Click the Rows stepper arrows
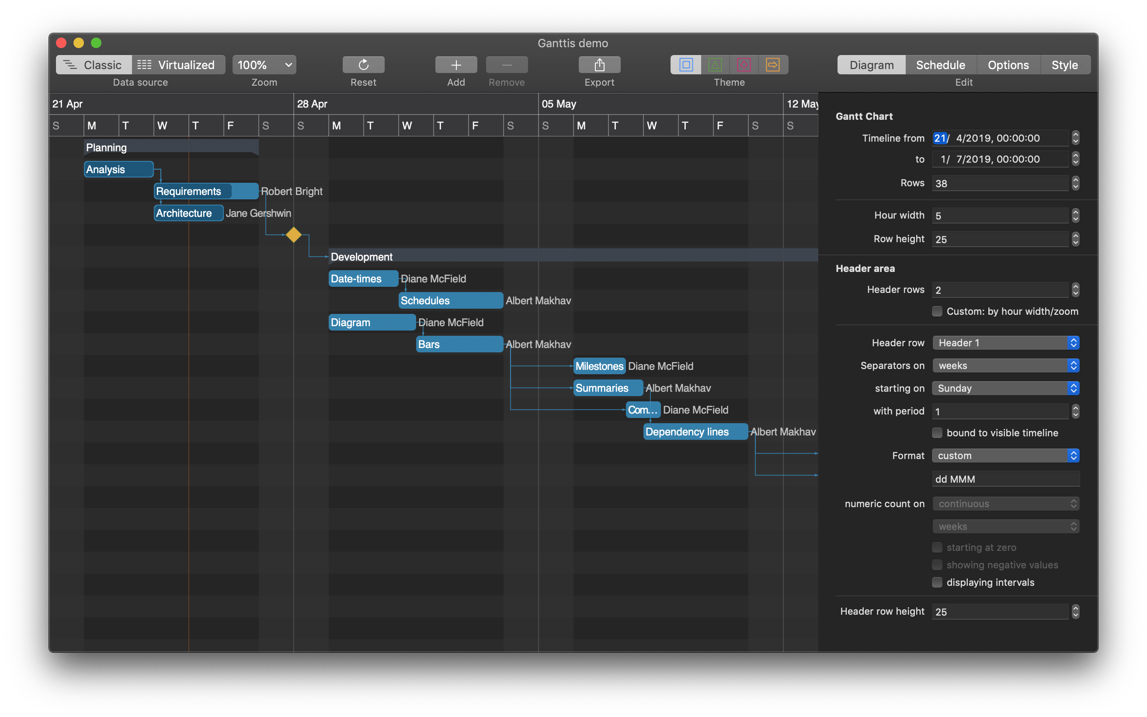 [x=1075, y=183]
